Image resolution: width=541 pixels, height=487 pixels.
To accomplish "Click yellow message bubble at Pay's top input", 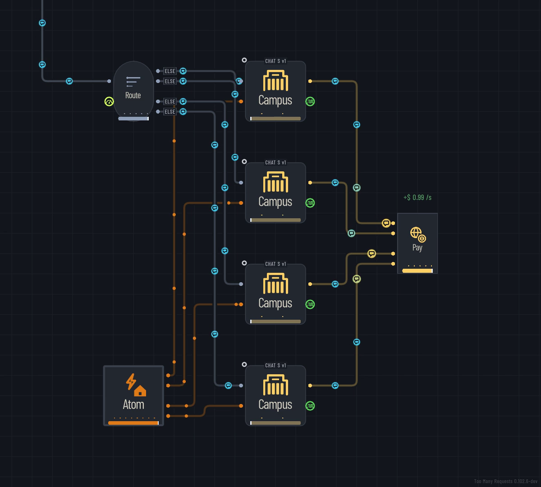I will (386, 223).
